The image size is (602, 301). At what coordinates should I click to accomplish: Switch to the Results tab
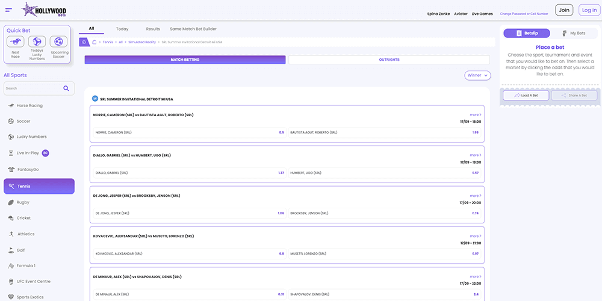coord(153,29)
